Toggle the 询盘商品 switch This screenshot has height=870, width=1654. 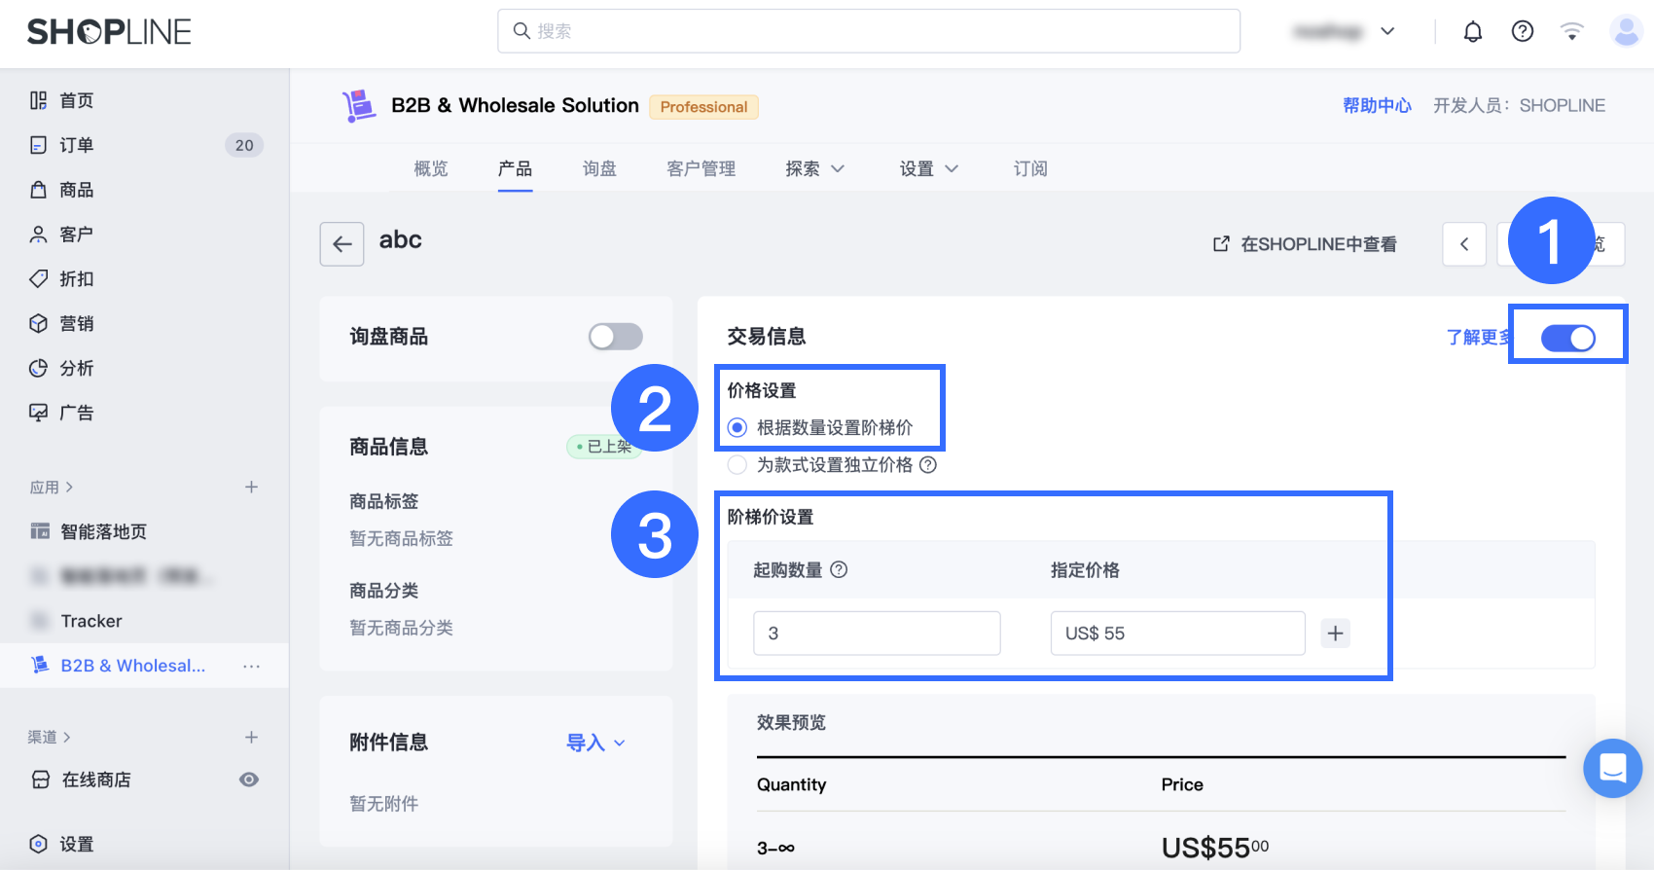click(616, 337)
